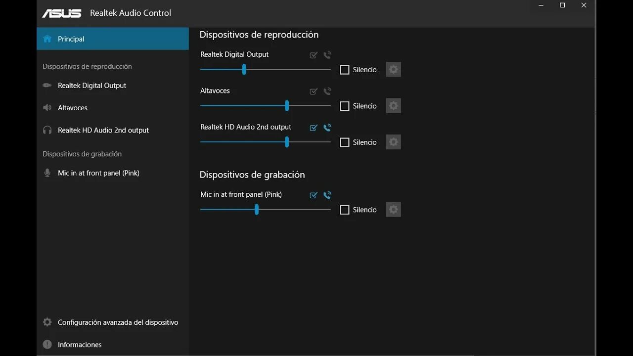The image size is (633, 356).
Task: Click the Realtek HD Audio 2nd output volume slider
Action: coord(266,142)
